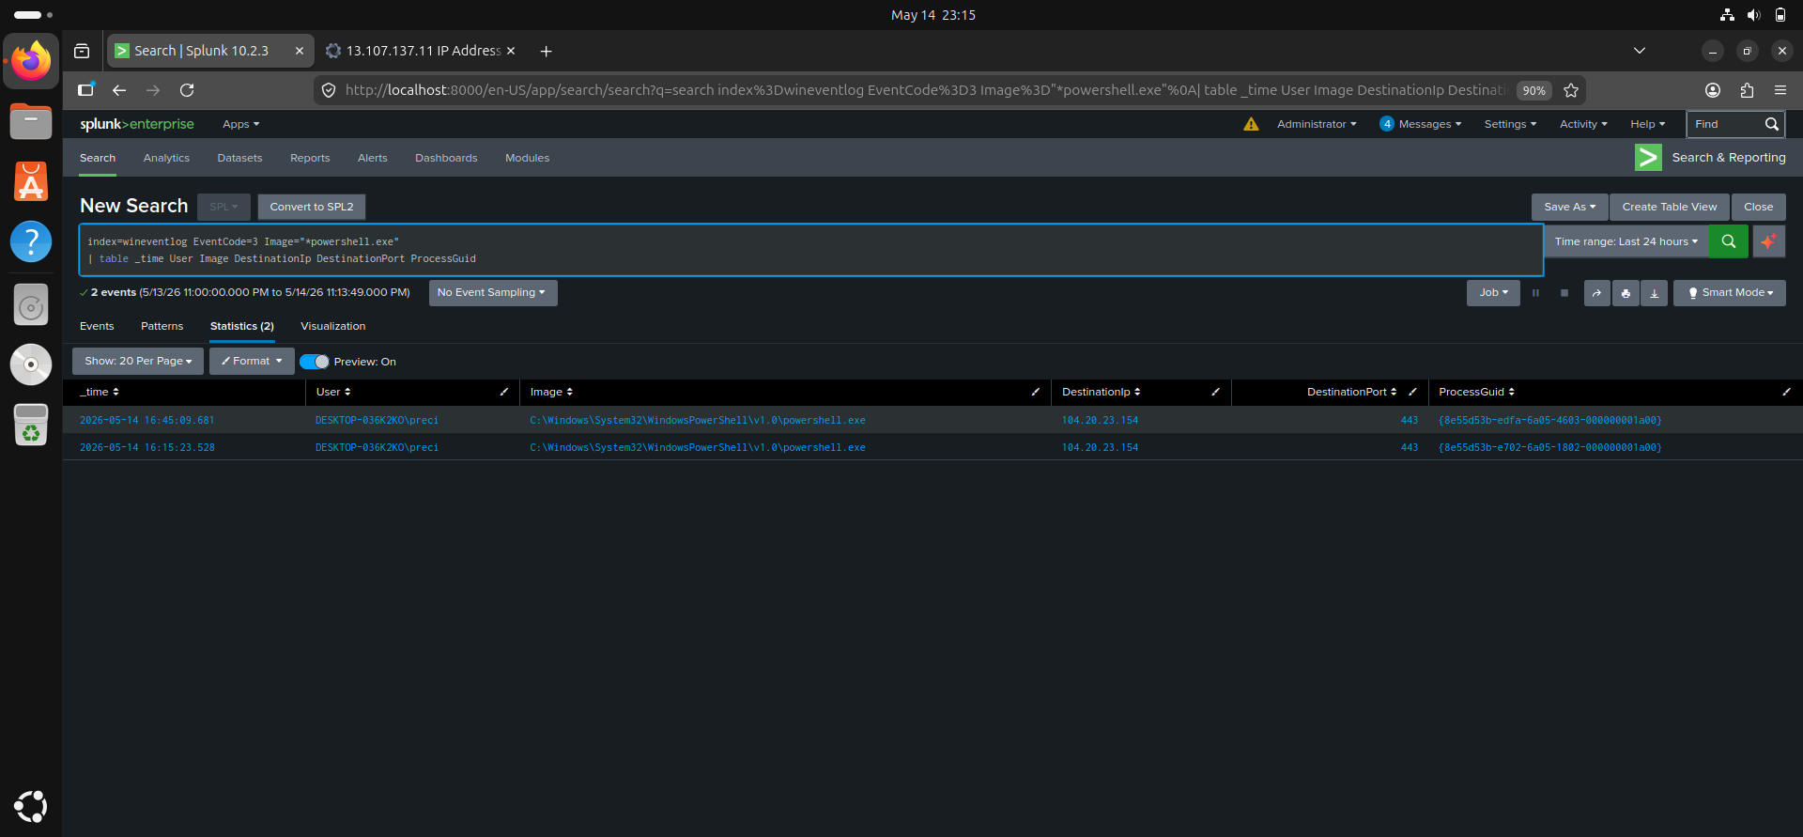Expand the No Event Sampling dropdown
The width and height of the screenshot is (1803, 837).
click(x=493, y=293)
